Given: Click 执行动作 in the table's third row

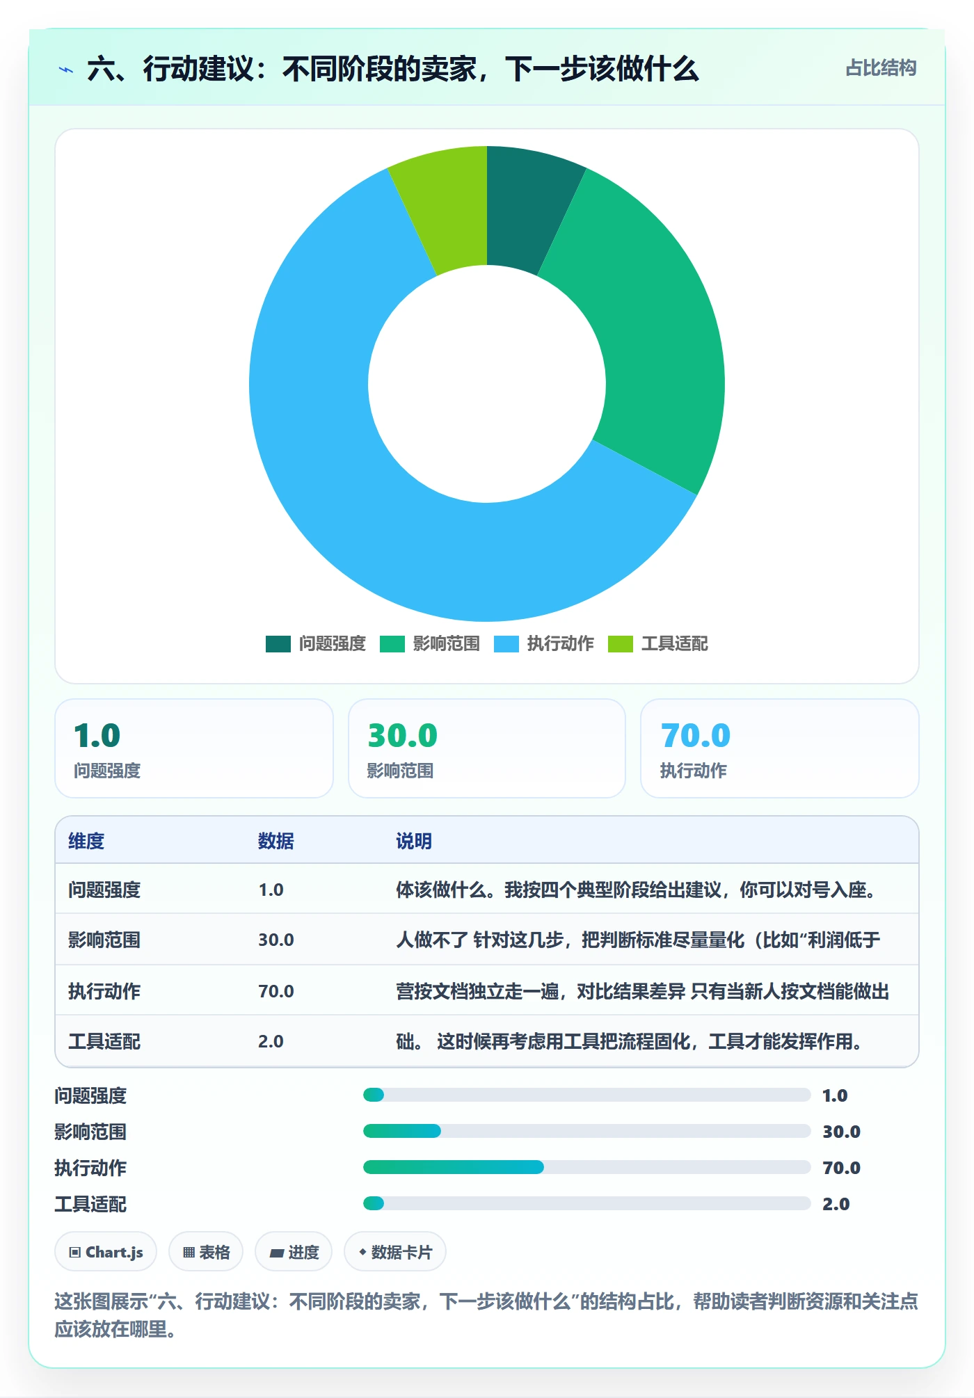Looking at the screenshot, I should tap(104, 991).
